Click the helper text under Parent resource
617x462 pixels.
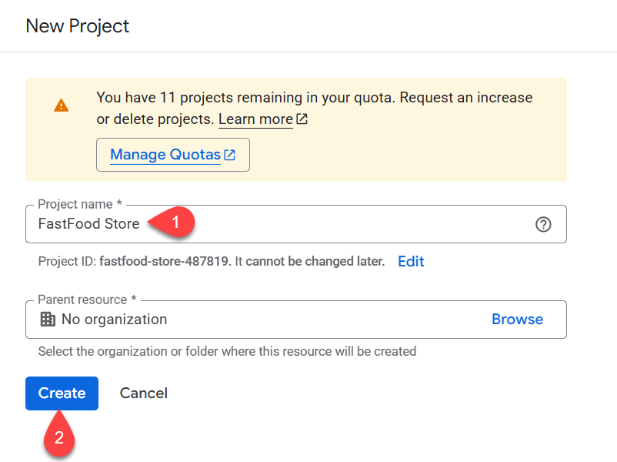point(227,351)
